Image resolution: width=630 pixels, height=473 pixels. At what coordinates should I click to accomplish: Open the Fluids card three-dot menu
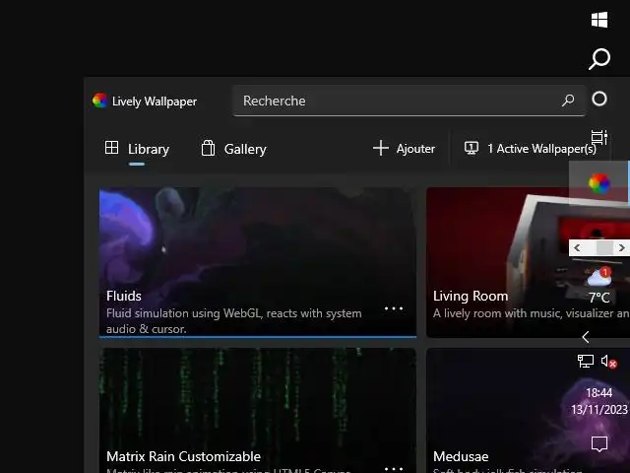pos(394,308)
